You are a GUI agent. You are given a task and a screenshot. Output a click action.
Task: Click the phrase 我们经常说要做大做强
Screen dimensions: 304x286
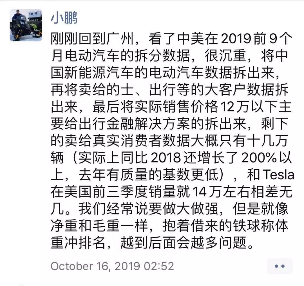tap(148, 209)
